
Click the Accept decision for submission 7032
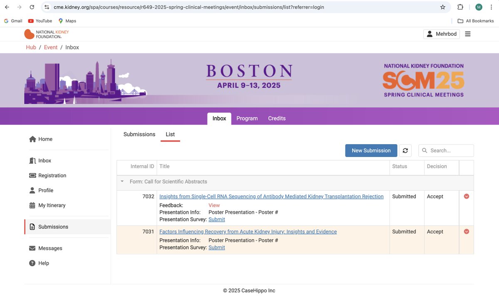435,196
